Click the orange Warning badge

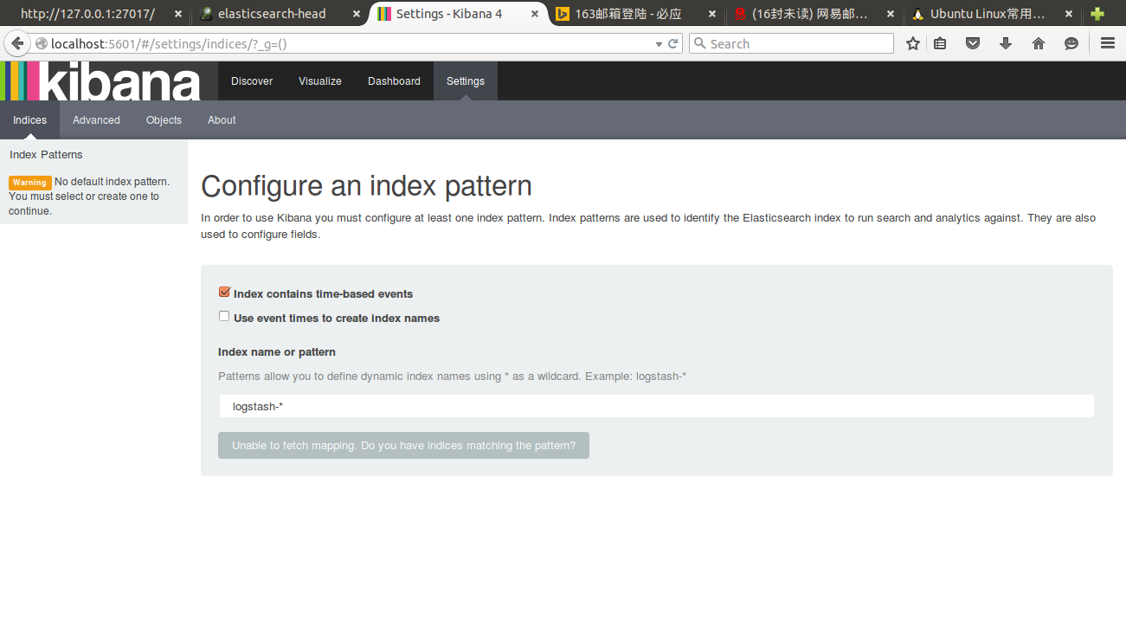(x=29, y=183)
